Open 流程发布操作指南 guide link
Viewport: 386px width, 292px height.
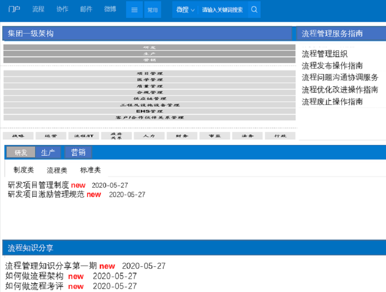332,66
